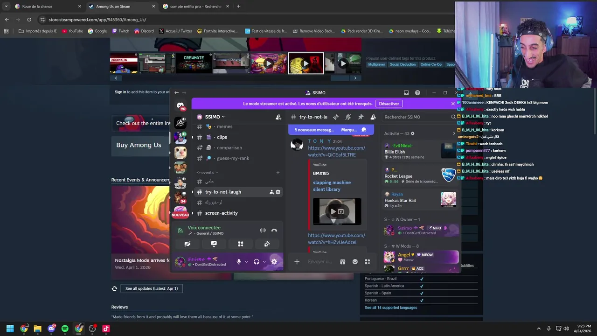The width and height of the screenshot is (597, 336).
Task: Edit try-to-not-laugh channel gear icon
Action: [278, 192]
